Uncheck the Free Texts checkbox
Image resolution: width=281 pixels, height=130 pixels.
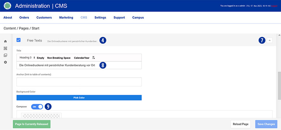[18, 40]
